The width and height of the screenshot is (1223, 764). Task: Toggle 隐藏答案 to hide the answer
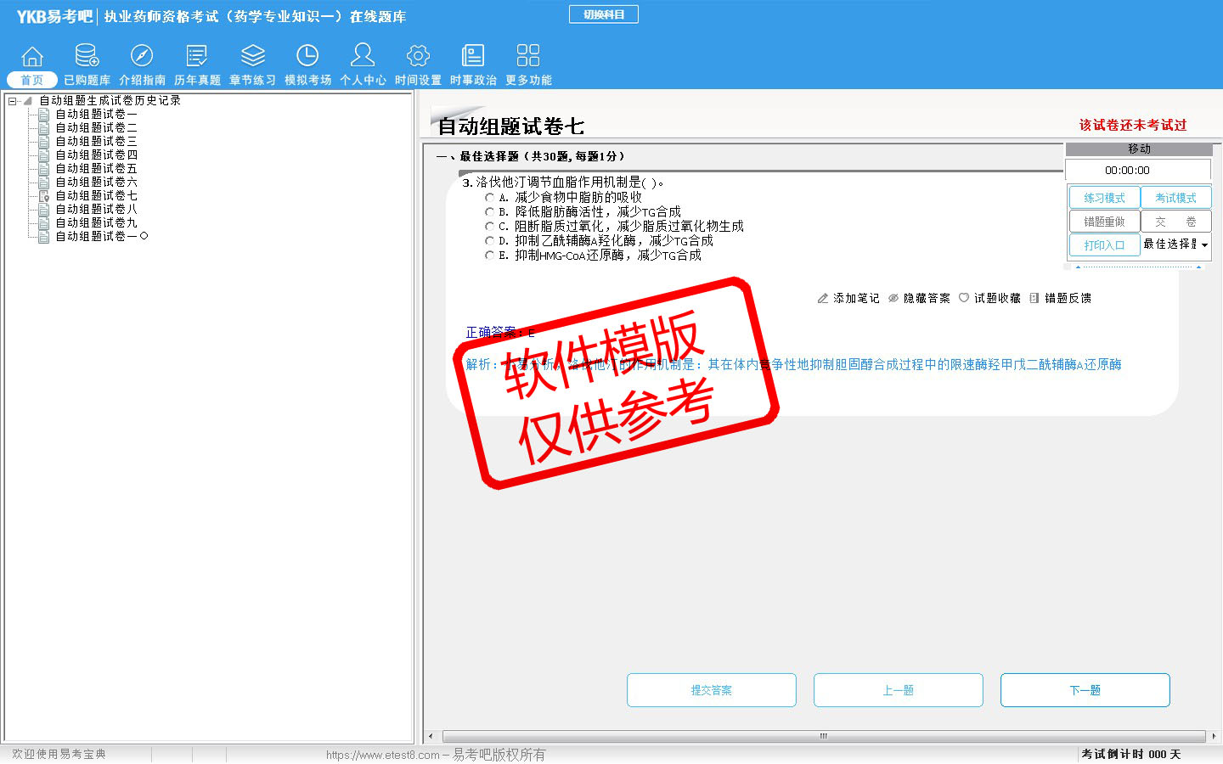coord(919,299)
